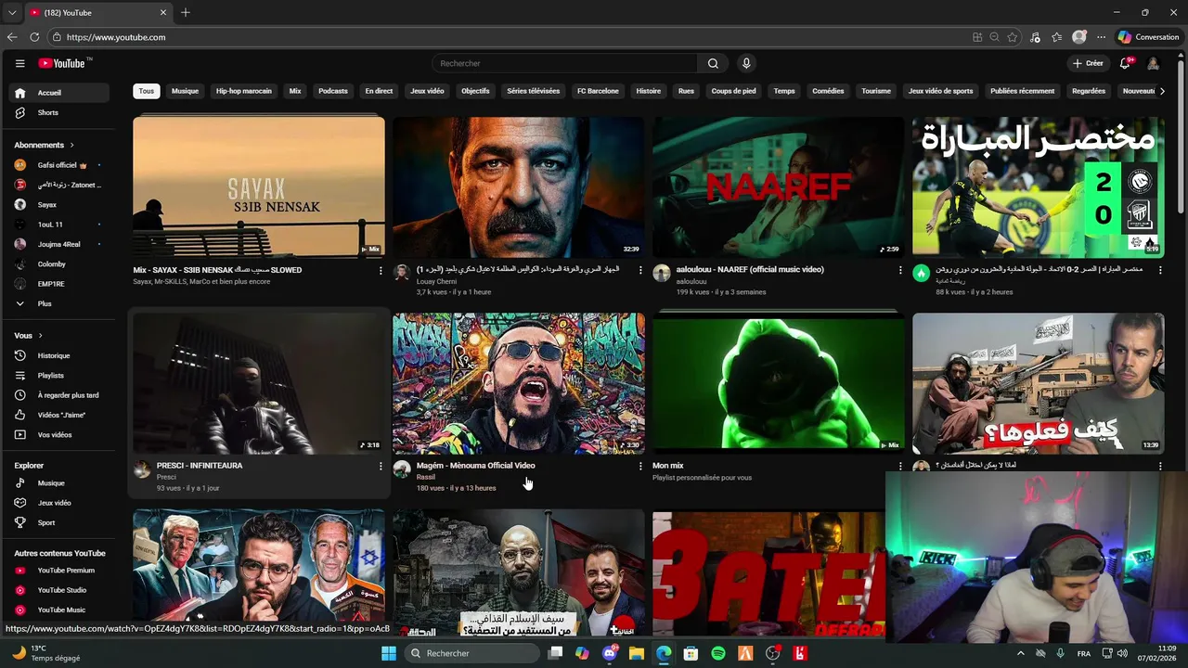Click the browser address bar
Viewport: 1188px width, 668px height.
pyautogui.click(x=510, y=37)
